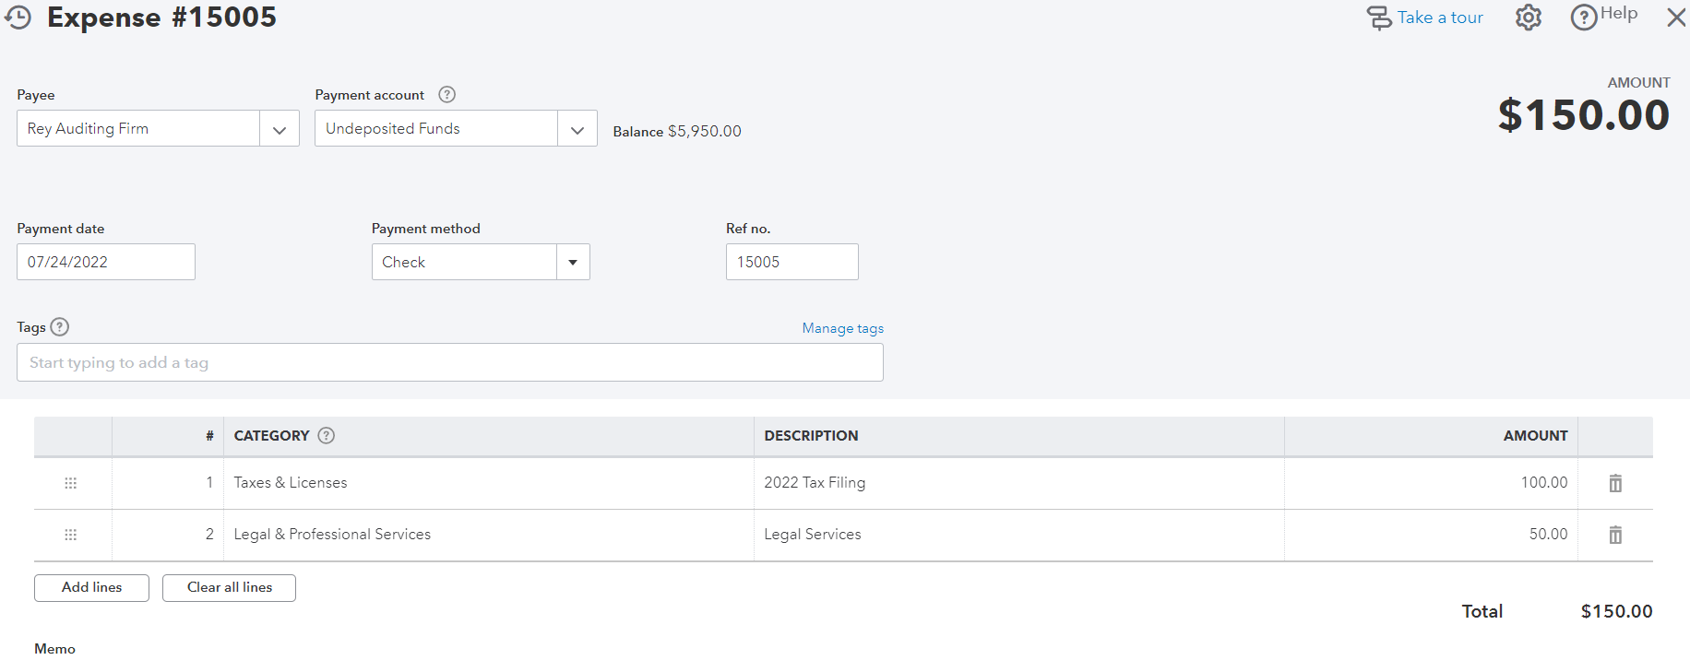This screenshot has height=660, width=1690.
Task: Grab the drag handle on line 1
Action: [71, 483]
